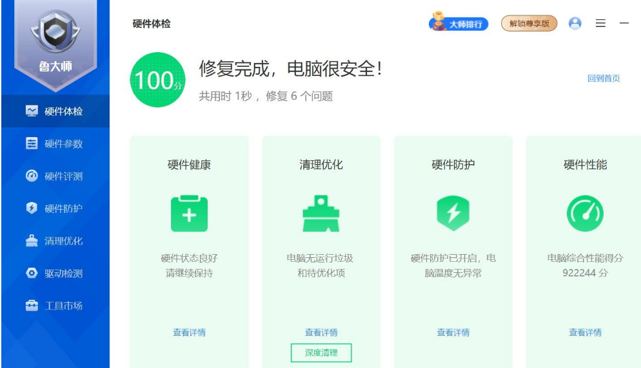View details for 硬件防护 card
The image size is (641, 368).
pos(453,333)
